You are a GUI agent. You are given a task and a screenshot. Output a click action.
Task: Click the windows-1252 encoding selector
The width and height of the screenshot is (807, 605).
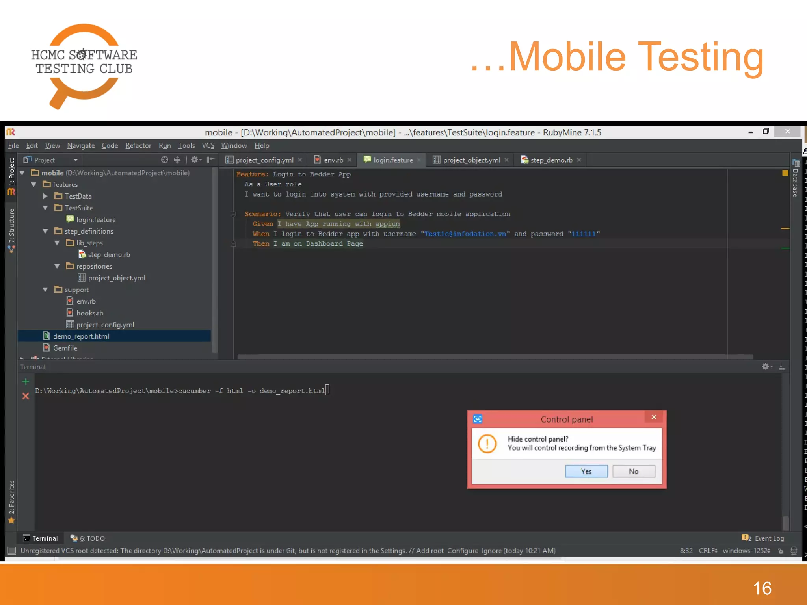[x=746, y=551]
